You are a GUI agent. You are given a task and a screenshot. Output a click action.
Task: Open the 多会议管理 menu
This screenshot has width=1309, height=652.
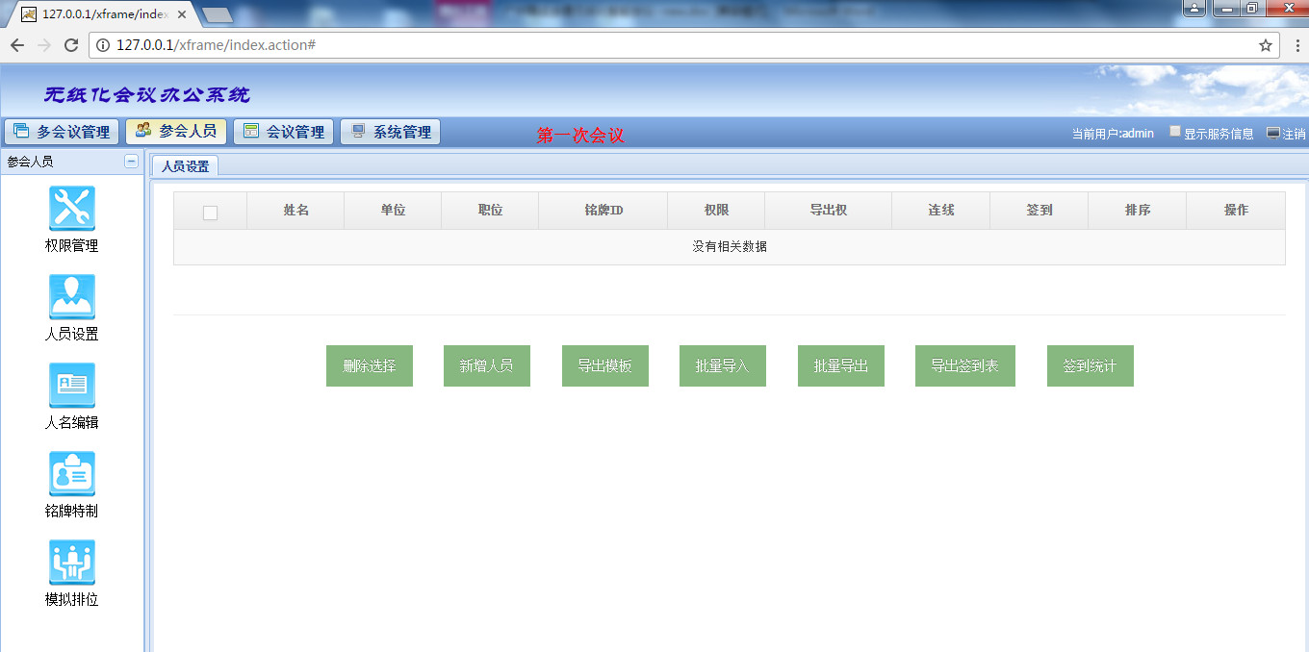pyautogui.click(x=63, y=132)
